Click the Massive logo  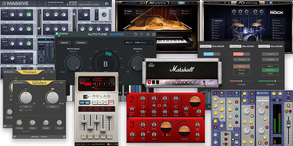15,3
